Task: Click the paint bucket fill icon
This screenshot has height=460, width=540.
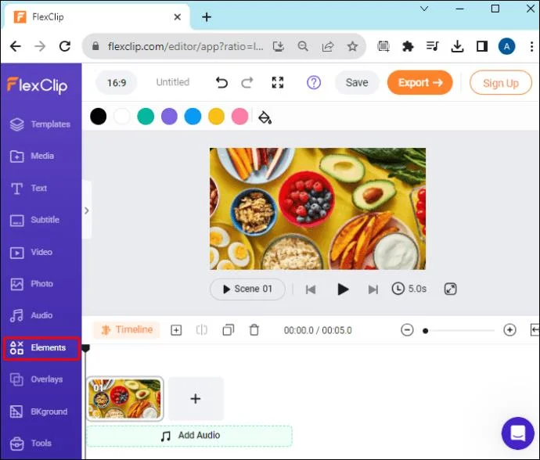Action: [265, 117]
